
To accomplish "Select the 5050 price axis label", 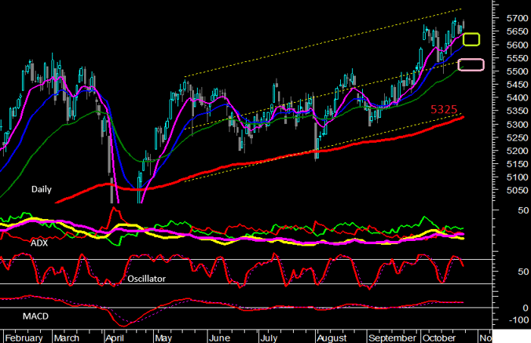I will point(515,191).
